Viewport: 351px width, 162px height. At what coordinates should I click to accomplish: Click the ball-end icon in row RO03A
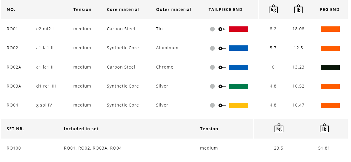coord(222,86)
